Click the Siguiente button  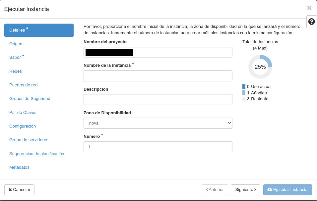click(x=245, y=190)
